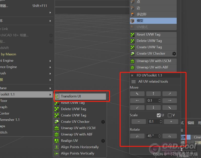
Task: Click the Realign UV icon
Action: coord(57,141)
